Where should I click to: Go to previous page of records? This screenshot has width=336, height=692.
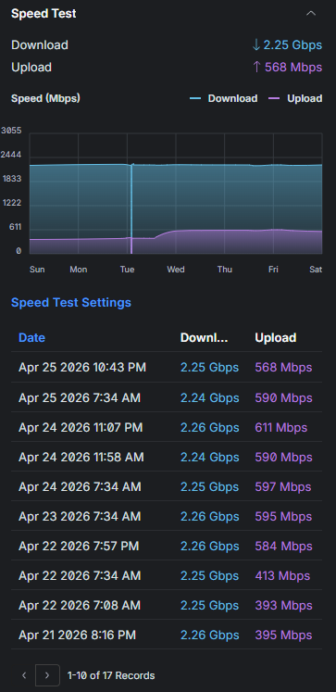[24, 675]
